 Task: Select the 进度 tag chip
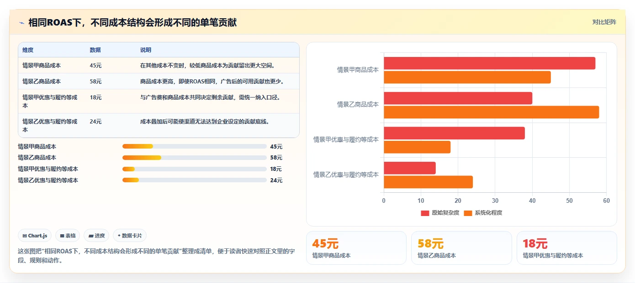[96, 236]
